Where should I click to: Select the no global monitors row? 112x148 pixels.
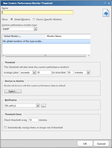(x=46, y=42)
